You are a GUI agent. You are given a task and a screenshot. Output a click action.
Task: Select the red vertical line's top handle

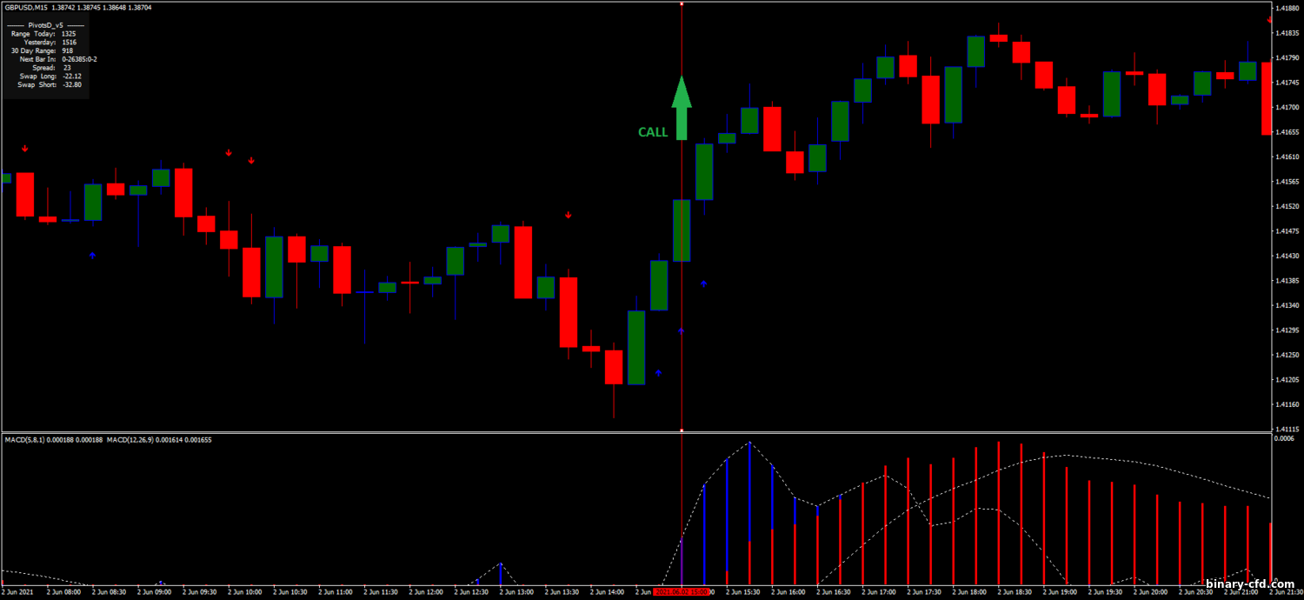682,4
